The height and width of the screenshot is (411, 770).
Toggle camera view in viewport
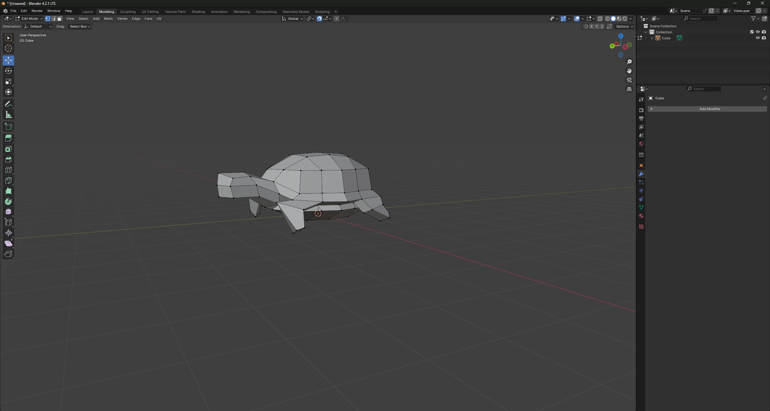(629, 80)
